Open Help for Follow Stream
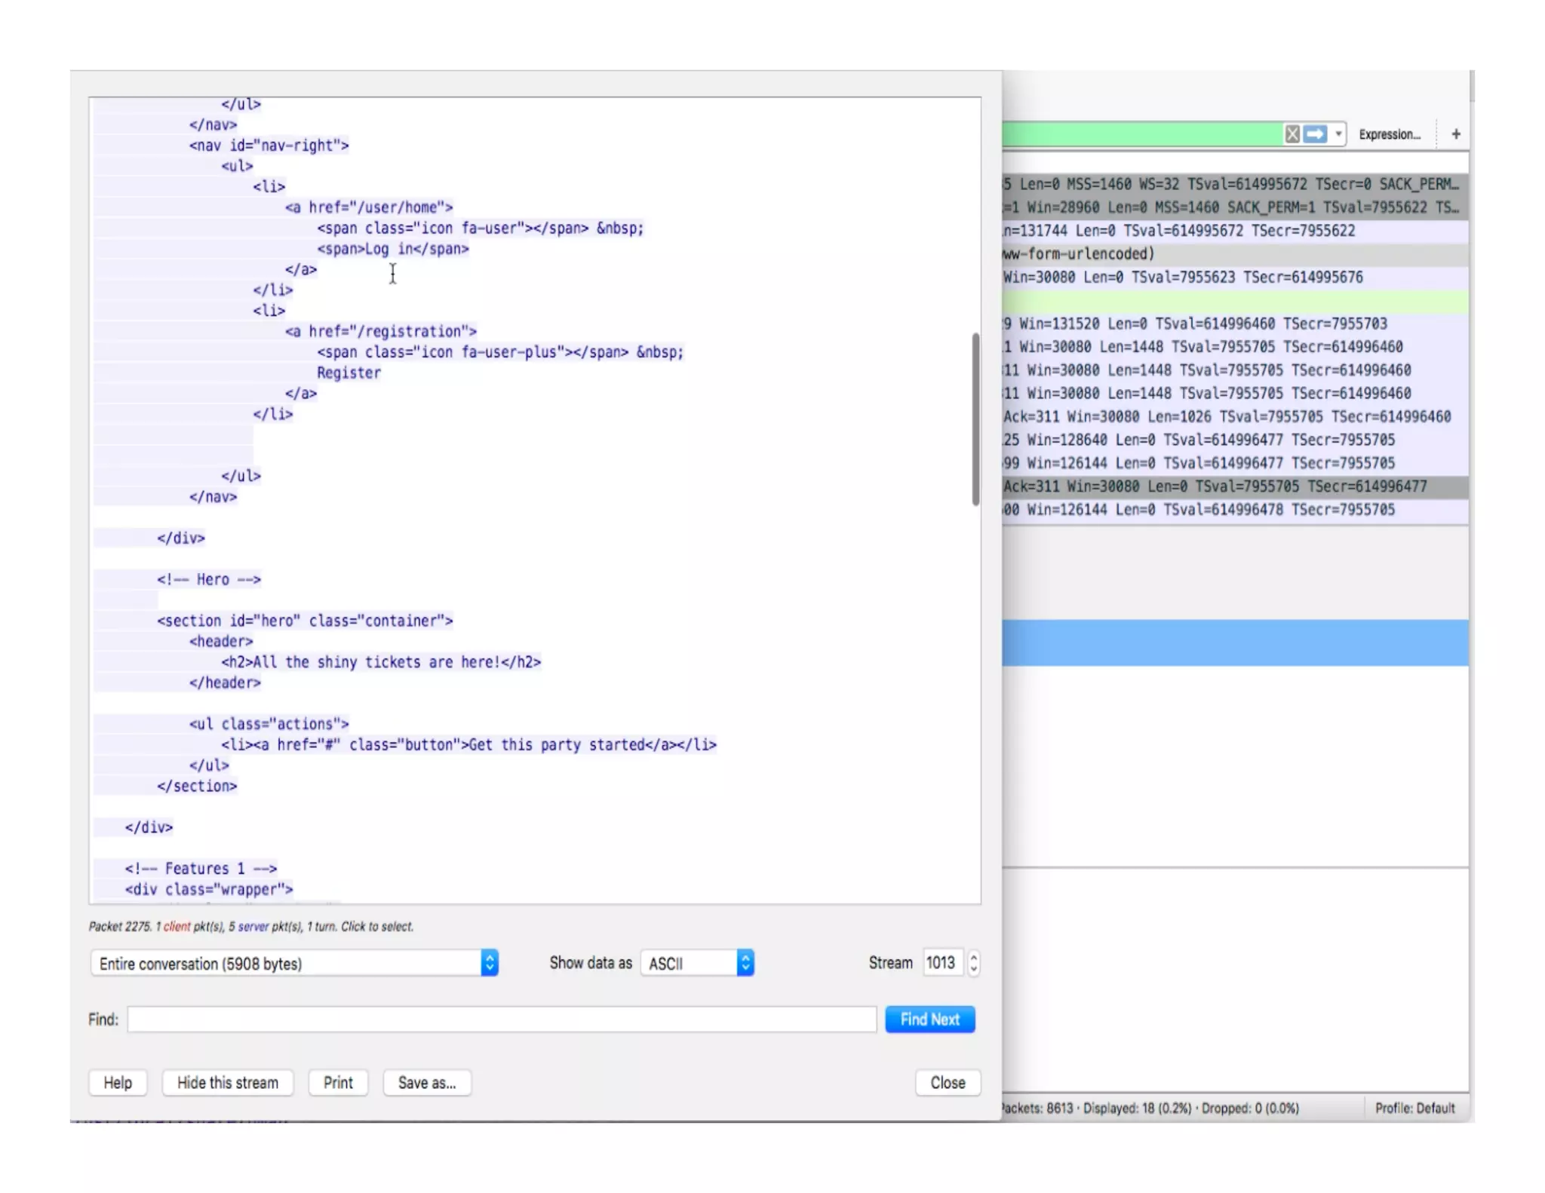 pyautogui.click(x=118, y=1083)
